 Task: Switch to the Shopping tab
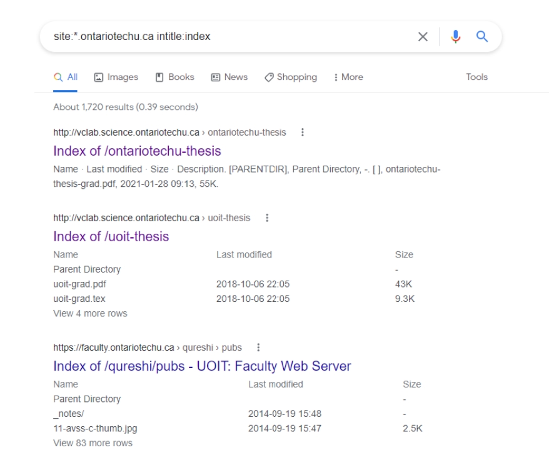[290, 77]
